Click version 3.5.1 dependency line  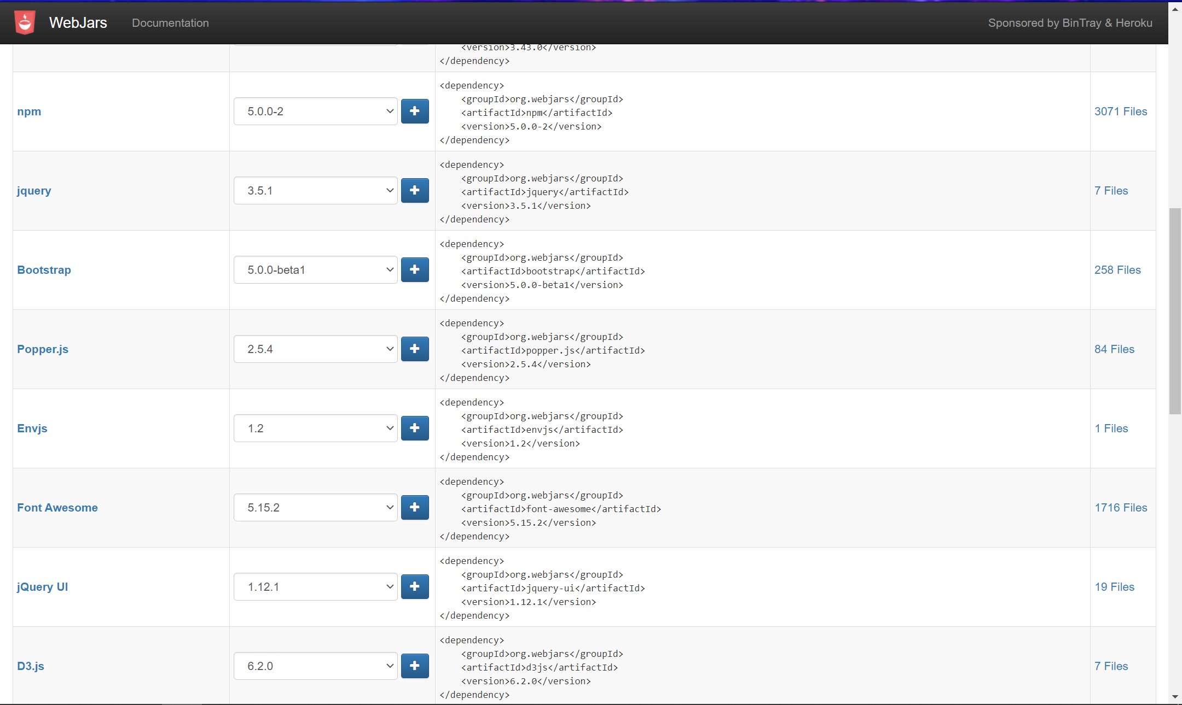526,205
